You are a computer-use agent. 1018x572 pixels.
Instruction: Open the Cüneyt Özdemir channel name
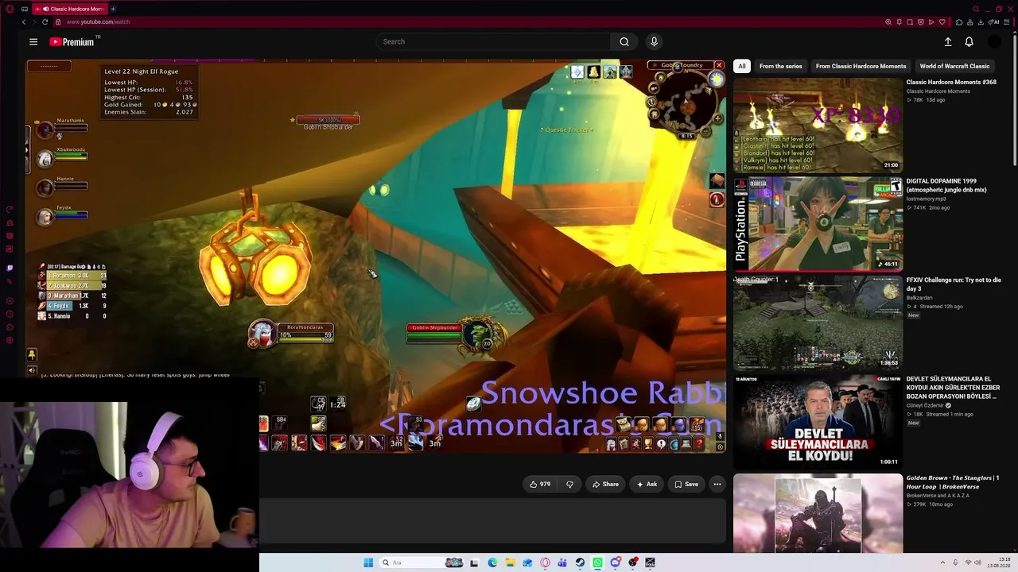pos(927,405)
